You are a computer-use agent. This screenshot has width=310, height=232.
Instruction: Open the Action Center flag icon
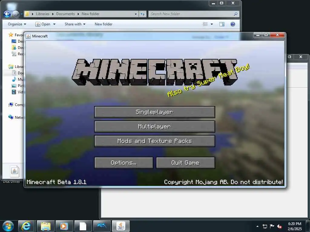point(272,226)
